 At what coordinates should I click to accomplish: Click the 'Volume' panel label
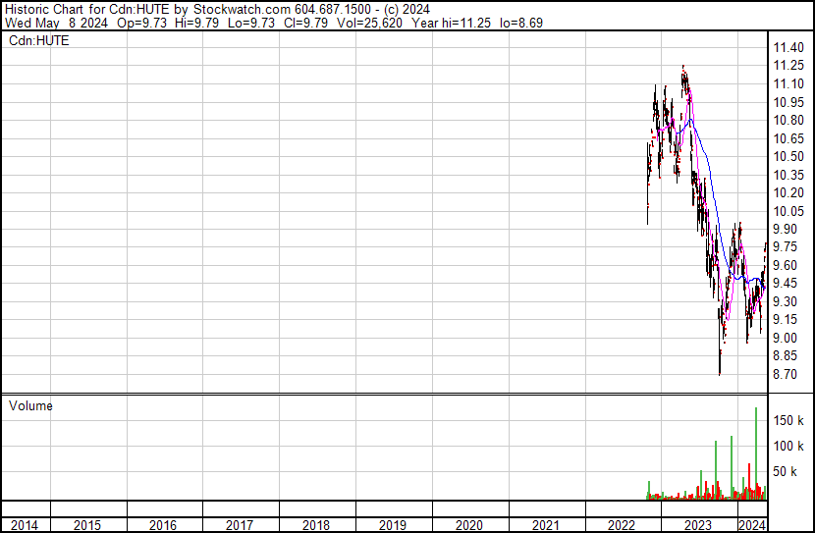[30, 405]
